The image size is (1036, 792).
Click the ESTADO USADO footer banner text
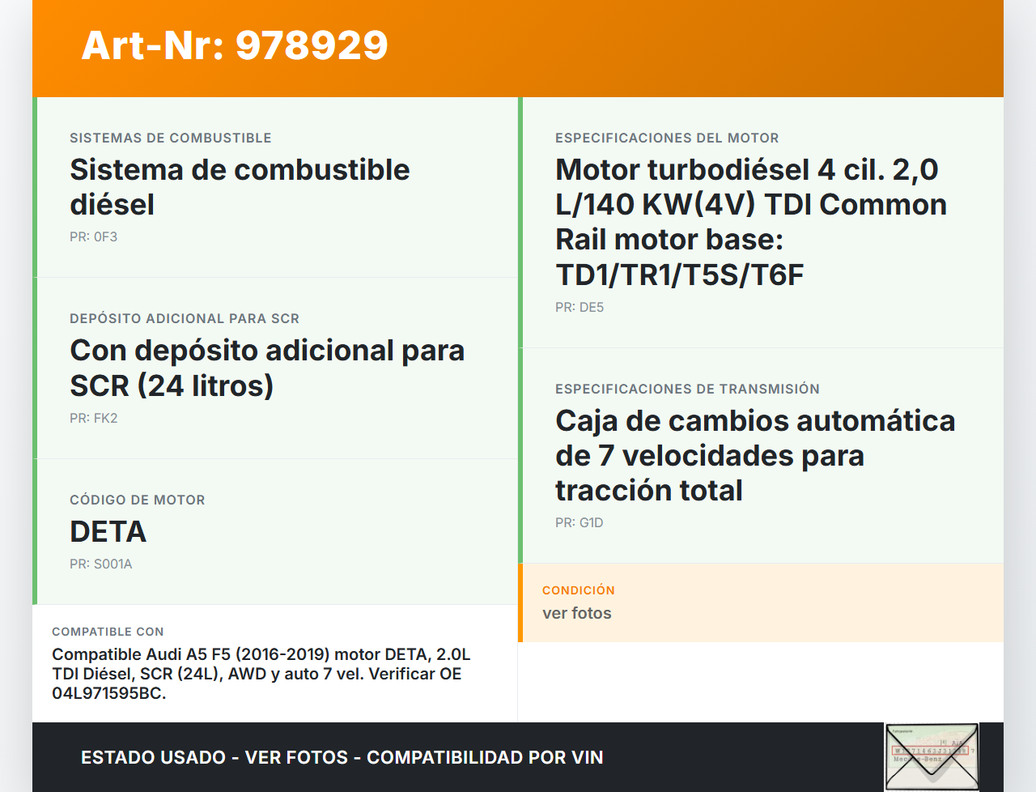tap(342, 758)
